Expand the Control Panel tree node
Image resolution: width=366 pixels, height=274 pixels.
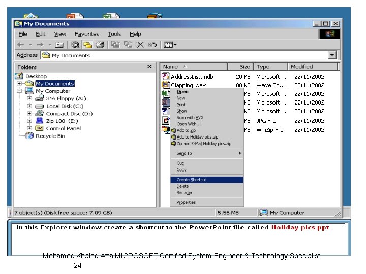(x=29, y=128)
